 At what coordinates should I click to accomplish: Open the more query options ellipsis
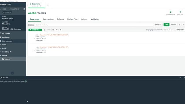[x=184, y=25]
